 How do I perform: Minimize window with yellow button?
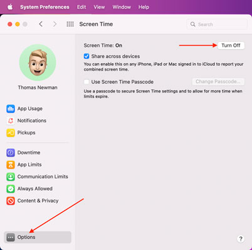(x=18, y=24)
